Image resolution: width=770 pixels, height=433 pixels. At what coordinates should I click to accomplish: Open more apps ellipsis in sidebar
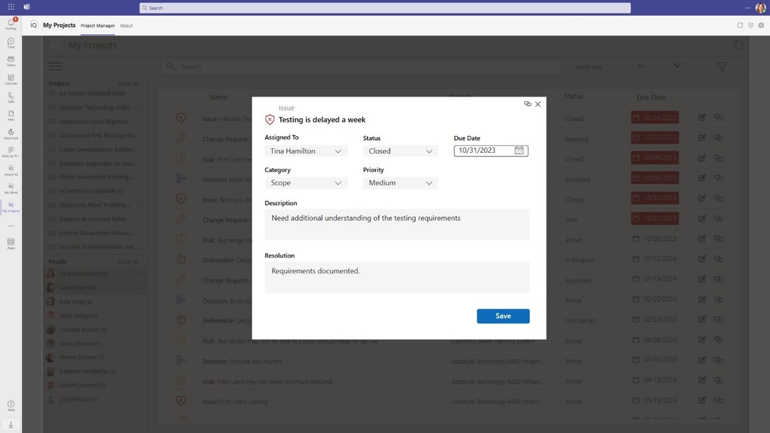tap(11, 226)
